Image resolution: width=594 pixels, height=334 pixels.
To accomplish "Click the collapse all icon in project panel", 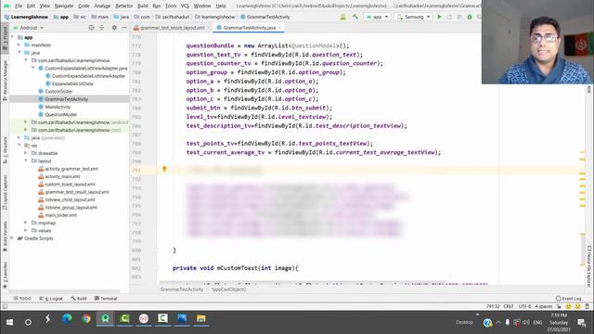I will [102, 28].
